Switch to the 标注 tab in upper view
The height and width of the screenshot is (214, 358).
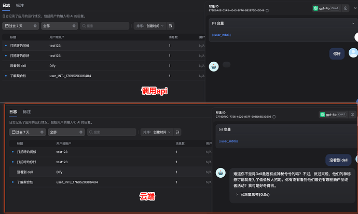click(x=20, y=6)
